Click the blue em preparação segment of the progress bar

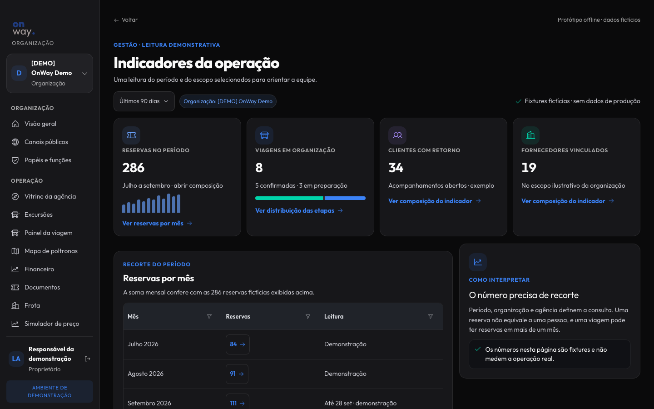[x=345, y=198]
